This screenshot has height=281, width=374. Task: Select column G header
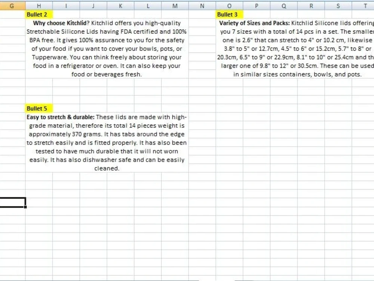[x=13, y=6]
